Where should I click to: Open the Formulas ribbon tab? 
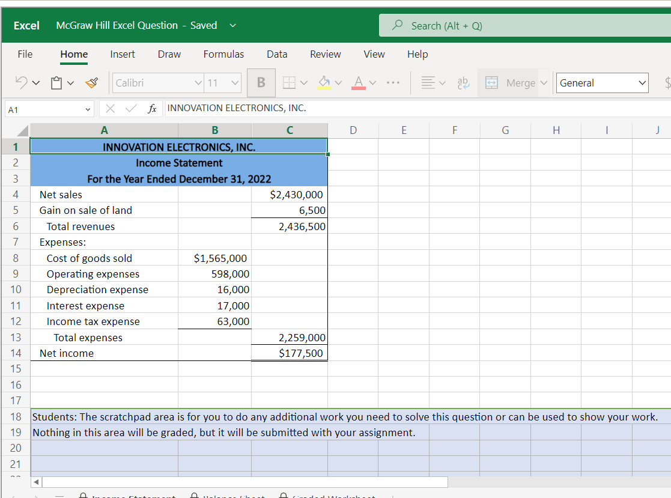coord(223,54)
